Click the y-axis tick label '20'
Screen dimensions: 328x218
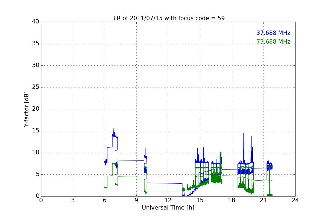pyautogui.click(x=36, y=109)
